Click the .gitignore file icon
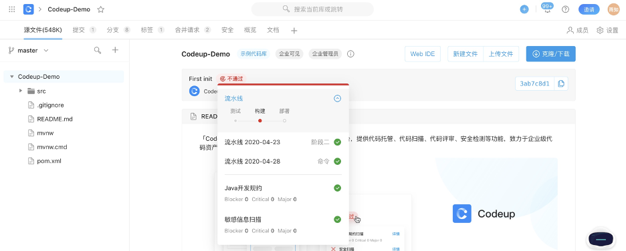The height and width of the screenshot is (251, 626). tap(31, 105)
